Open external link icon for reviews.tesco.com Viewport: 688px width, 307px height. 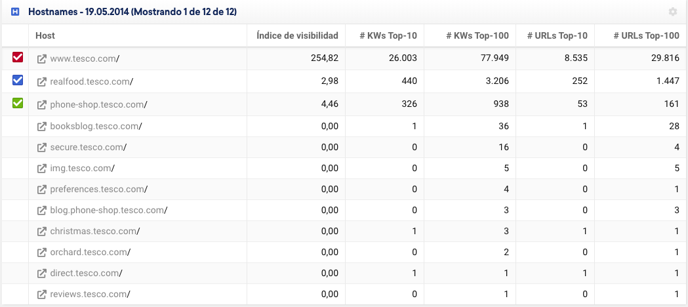click(x=41, y=295)
